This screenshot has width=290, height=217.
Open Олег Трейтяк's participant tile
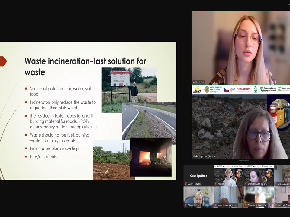tap(198, 175)
